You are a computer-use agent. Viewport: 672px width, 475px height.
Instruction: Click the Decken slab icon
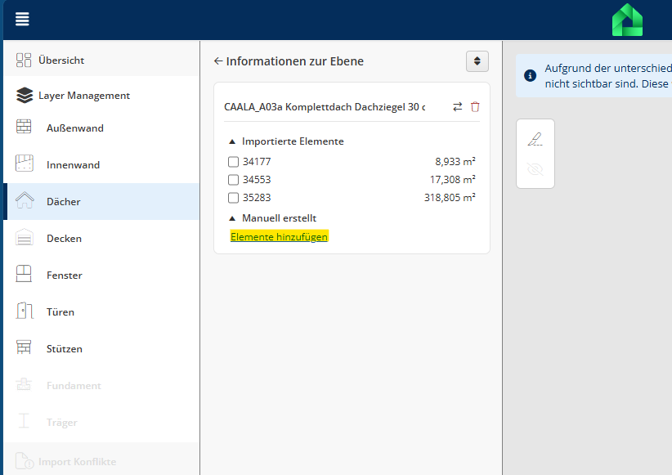pyautogui.click(x=24, y=236)
